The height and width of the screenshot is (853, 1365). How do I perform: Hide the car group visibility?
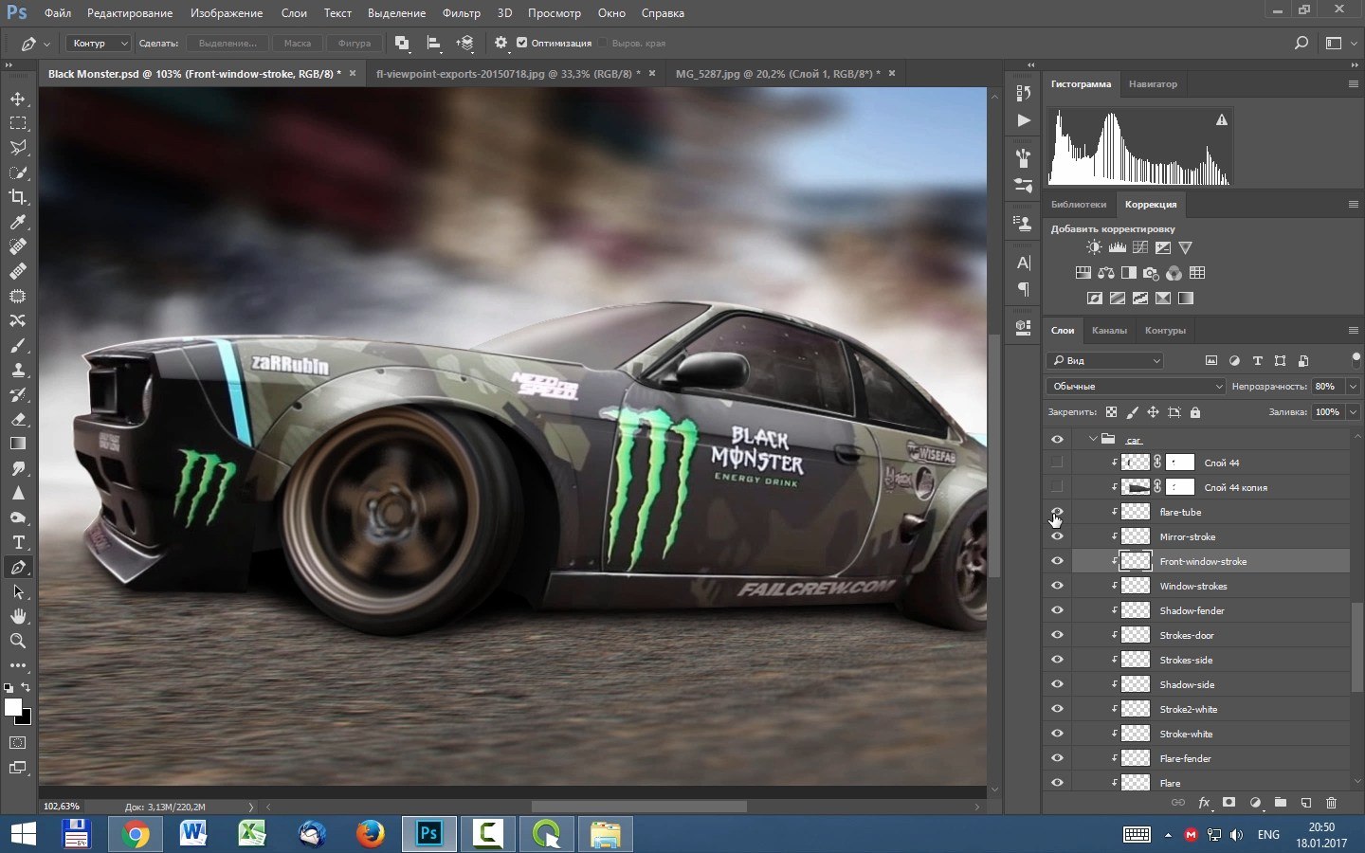(x=1057, y=440)
